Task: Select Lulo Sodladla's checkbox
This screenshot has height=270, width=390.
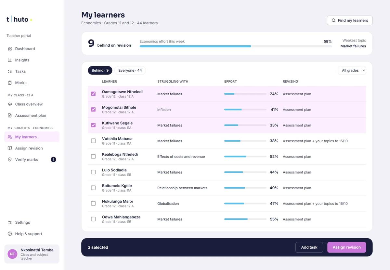Action: point(93,172)
